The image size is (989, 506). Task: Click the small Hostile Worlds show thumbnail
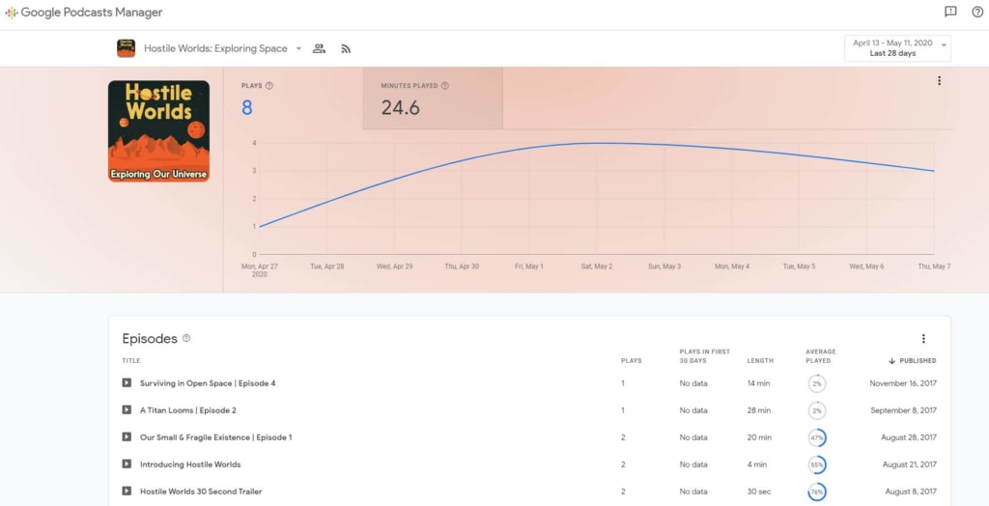pos(127,48)
